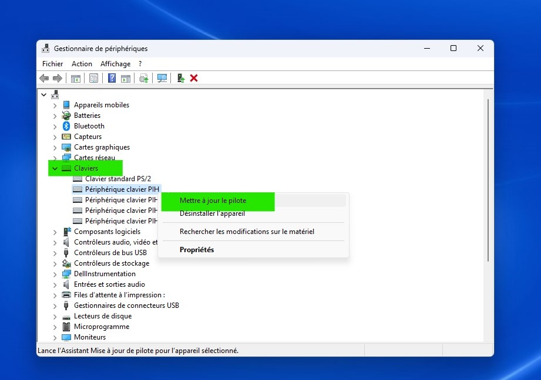
Task: Click the Lecteurs de disque drive icon
Action: 66,317
